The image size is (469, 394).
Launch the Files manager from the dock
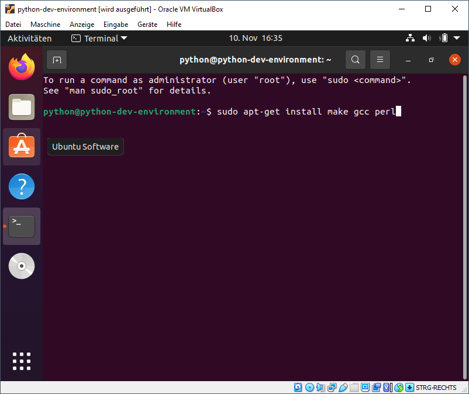(22, 106)
